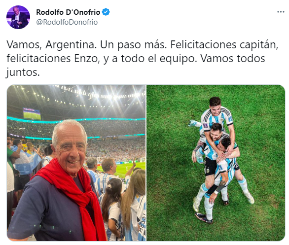Click the blue verified badge
Image resolution: width=289 pixels, height=245 pixels.
coord(106,12)
